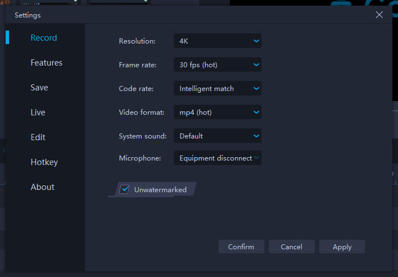
Task: Click the Settings title bar text
Action: click(27, 15)
